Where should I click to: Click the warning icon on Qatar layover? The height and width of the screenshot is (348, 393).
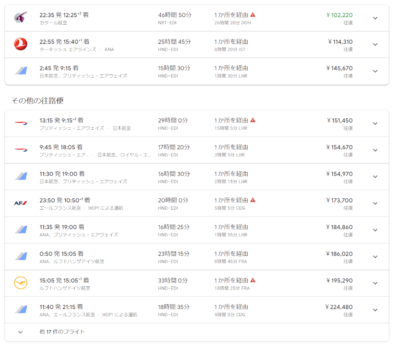tap(253, 15)
